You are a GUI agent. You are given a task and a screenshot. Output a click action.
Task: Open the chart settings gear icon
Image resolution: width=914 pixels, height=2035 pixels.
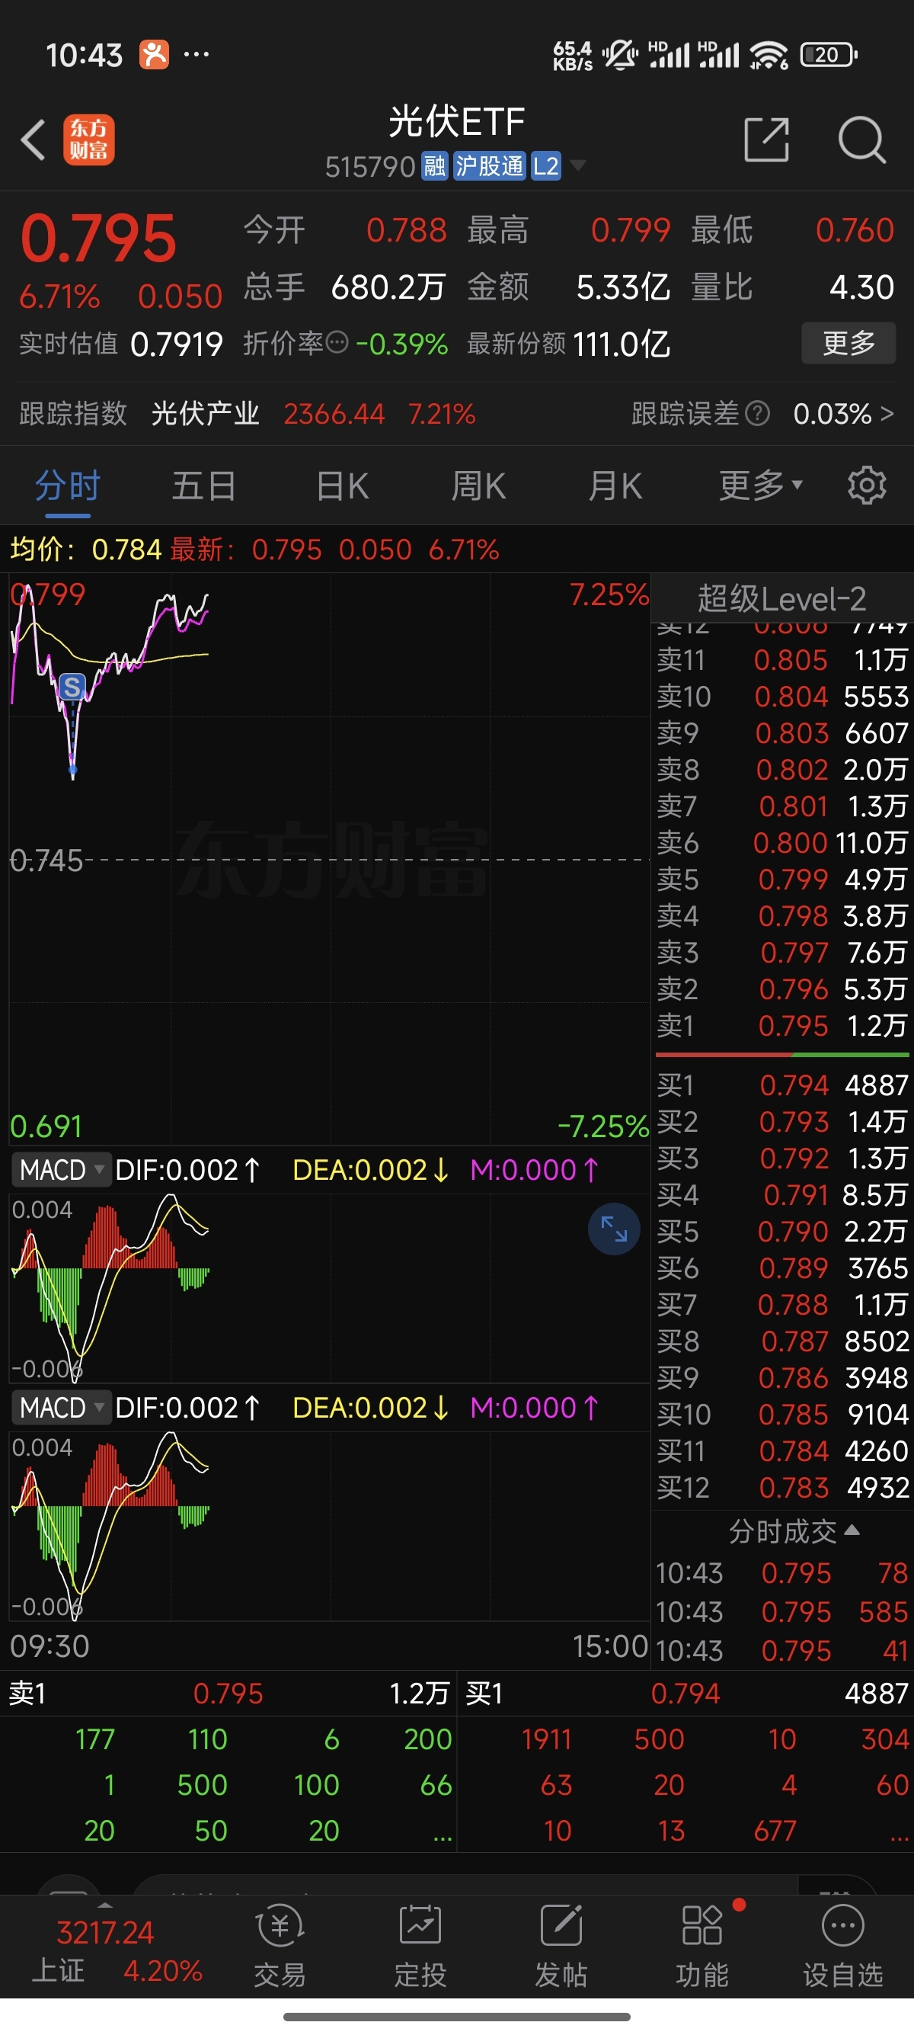tap(867, 486)
